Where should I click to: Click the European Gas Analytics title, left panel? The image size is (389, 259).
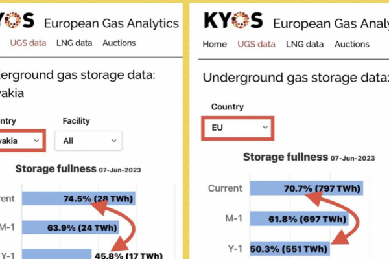(111, 23)
